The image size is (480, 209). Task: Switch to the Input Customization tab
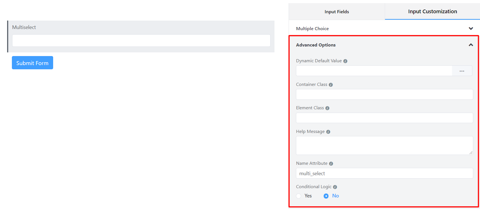coord(432,12)
